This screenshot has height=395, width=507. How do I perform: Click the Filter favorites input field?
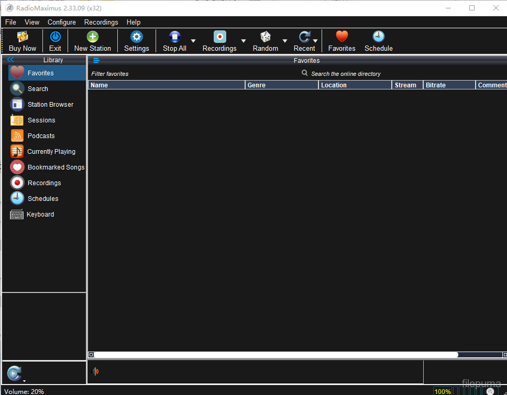click(157, 74)
